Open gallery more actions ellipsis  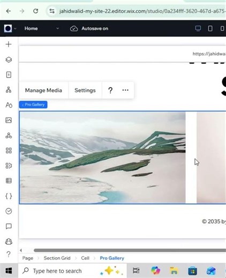125,90
